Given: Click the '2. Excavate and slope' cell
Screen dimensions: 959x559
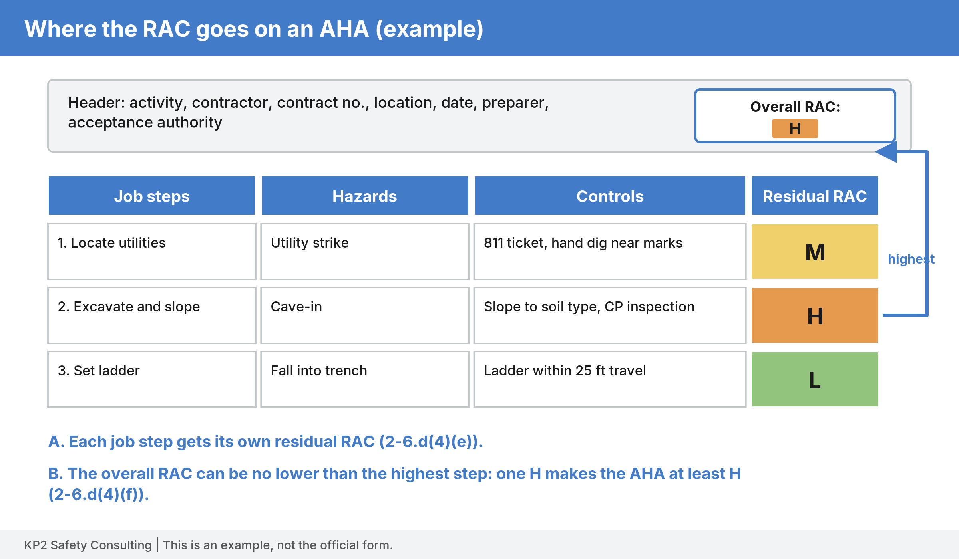Looking at the screenshot, I should 152,315.
